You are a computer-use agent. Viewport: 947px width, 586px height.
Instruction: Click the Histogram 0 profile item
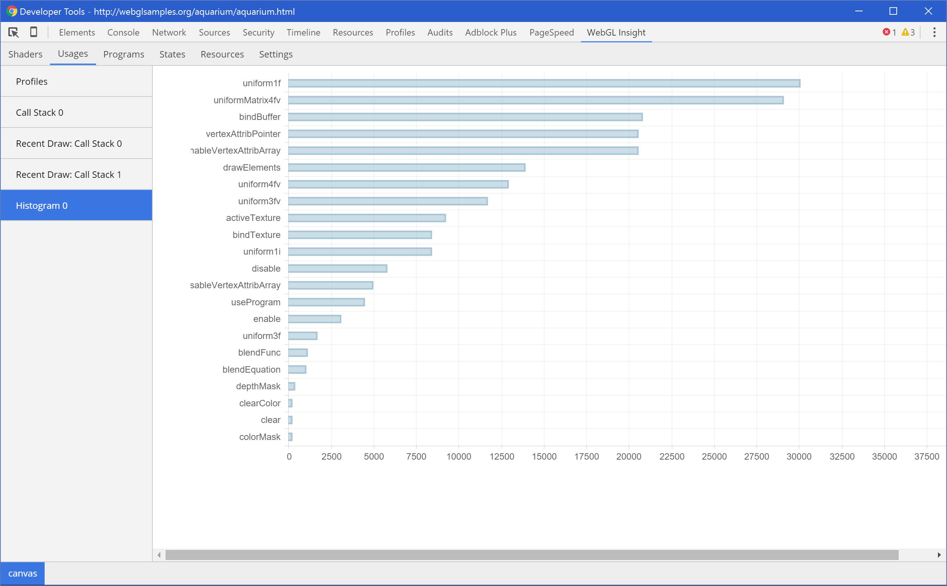point(76,206)
